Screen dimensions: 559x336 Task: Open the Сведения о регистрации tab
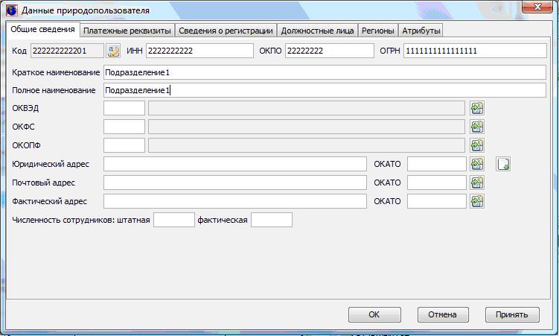[x=226, y=31]
